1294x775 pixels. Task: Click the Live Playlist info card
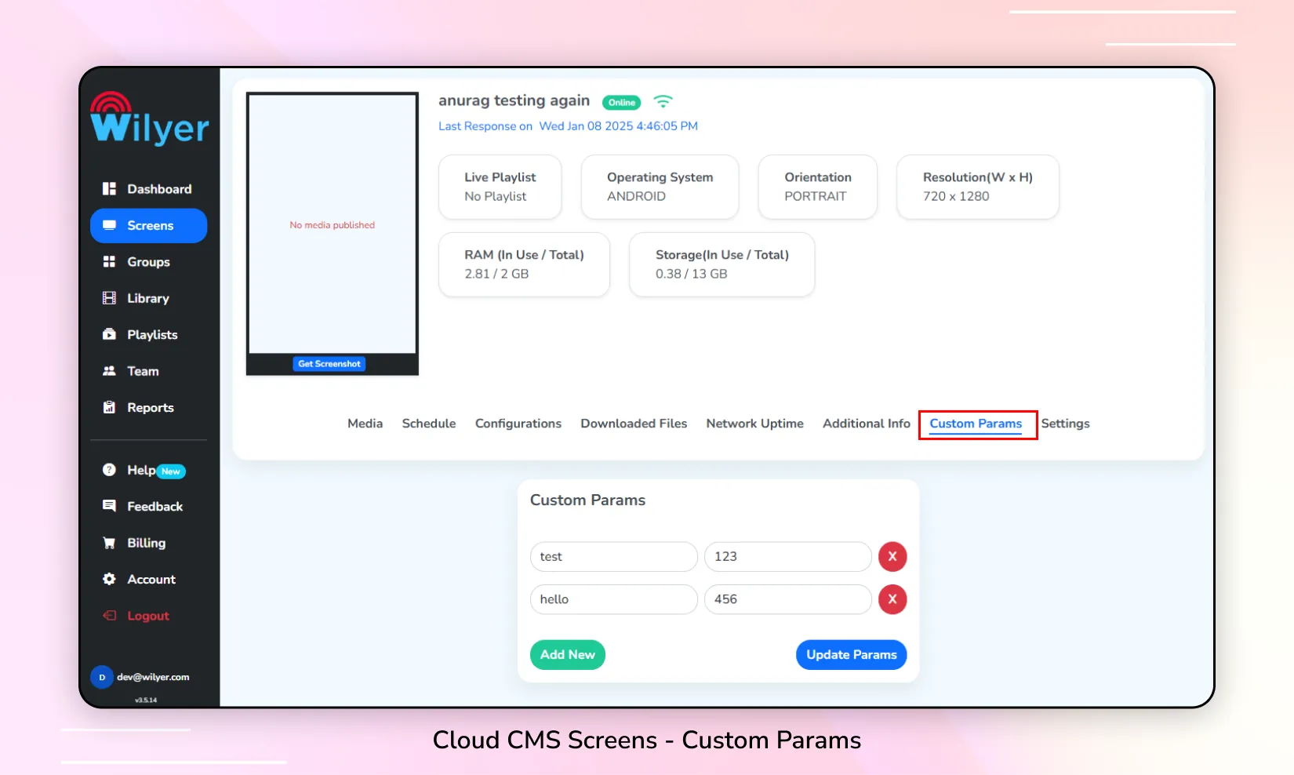[x=500, y=187]
